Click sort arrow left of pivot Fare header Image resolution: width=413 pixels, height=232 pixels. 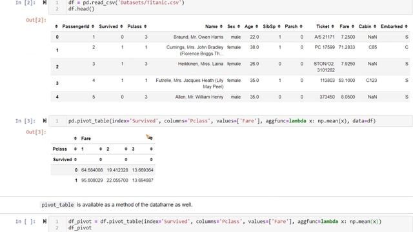(x=76, y=139)
